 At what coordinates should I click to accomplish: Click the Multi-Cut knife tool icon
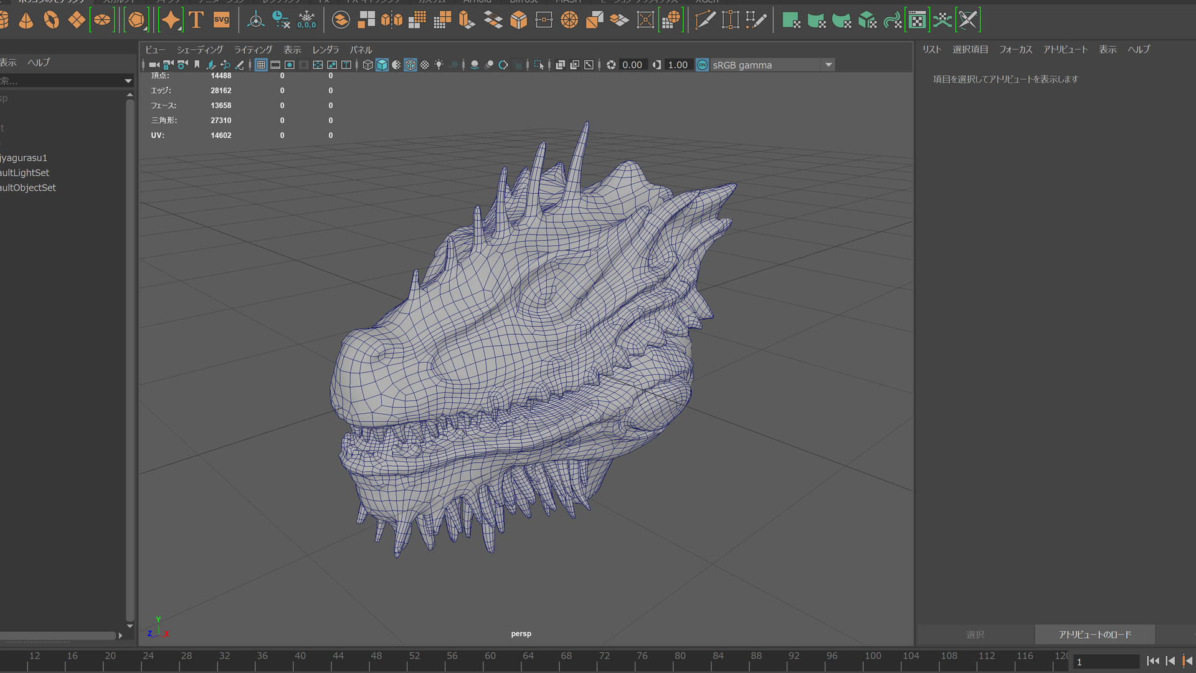click(705, 20)
